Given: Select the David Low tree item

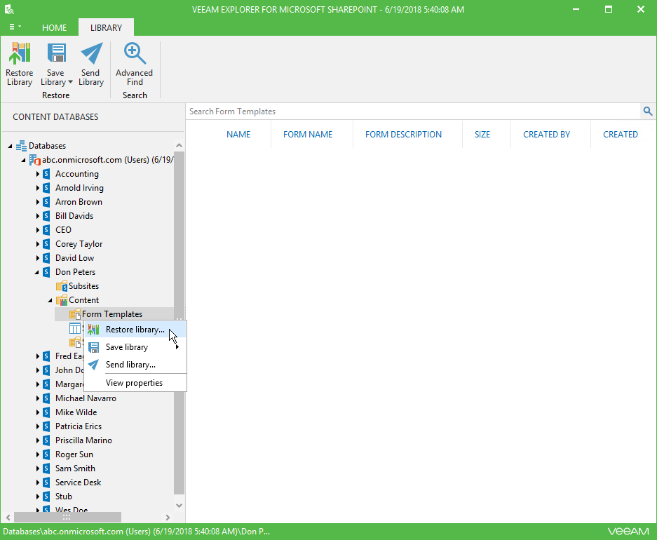Looking at the screenshot, I should tap(74, 258).
